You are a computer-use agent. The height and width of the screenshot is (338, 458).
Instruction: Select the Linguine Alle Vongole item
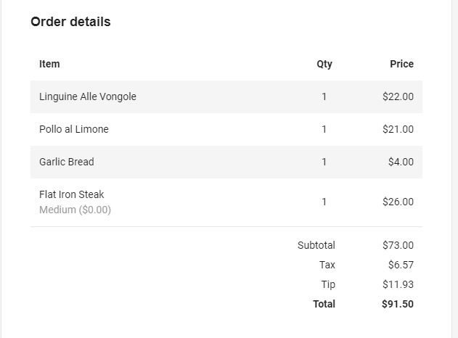tap(88, 96)
